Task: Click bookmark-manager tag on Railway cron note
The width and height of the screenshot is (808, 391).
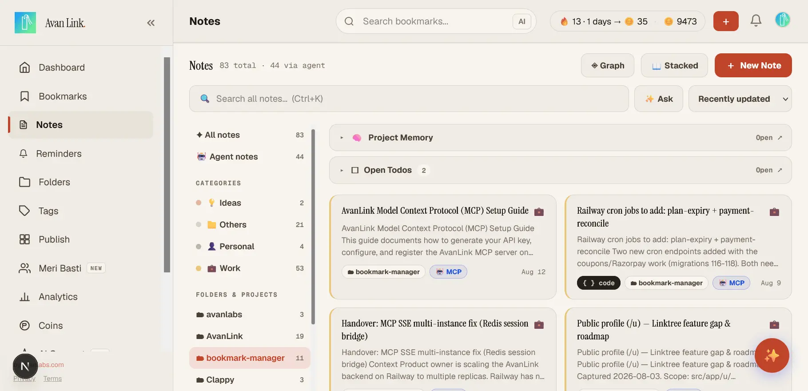Action: coord(666,283)
